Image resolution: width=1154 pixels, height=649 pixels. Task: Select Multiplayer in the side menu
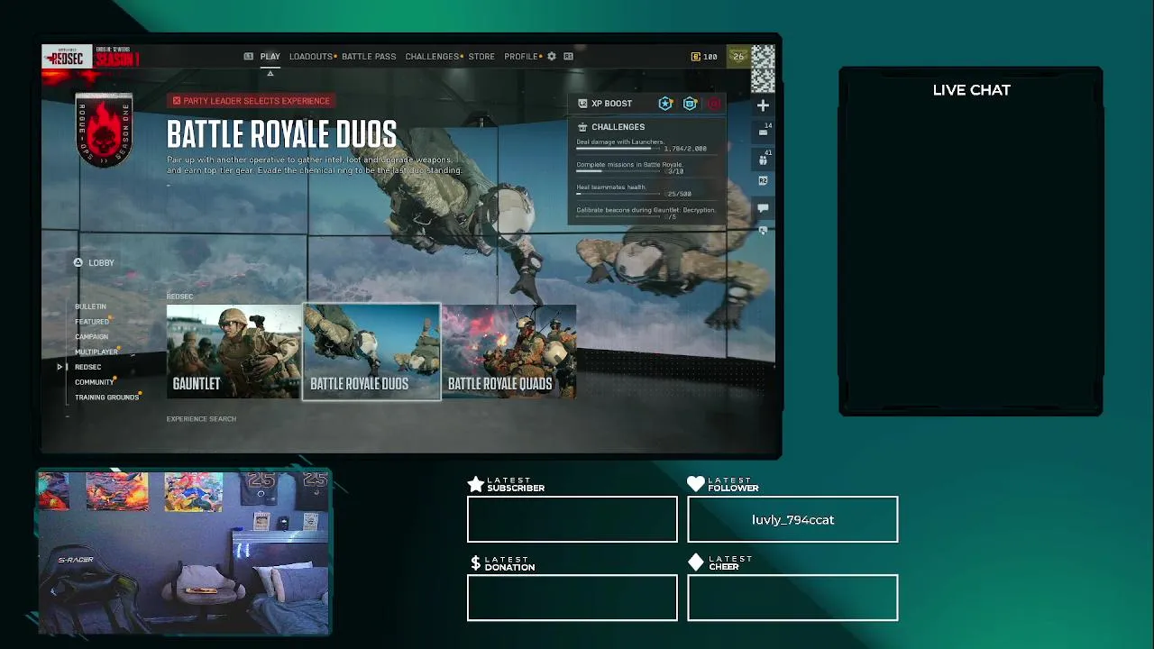click(96, 352)
